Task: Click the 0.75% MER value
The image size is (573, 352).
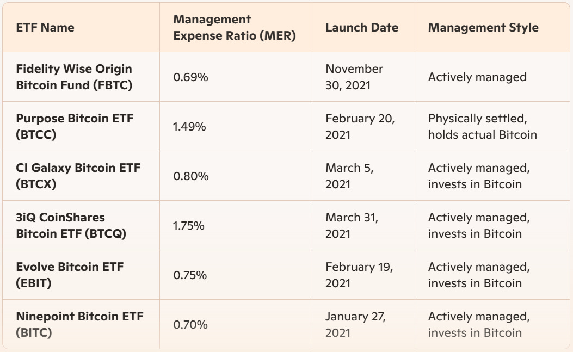Action: tap(190, 275)
